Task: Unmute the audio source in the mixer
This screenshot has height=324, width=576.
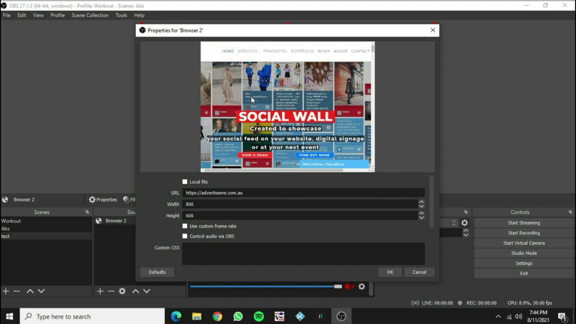Action: click(x=348, y=286)
